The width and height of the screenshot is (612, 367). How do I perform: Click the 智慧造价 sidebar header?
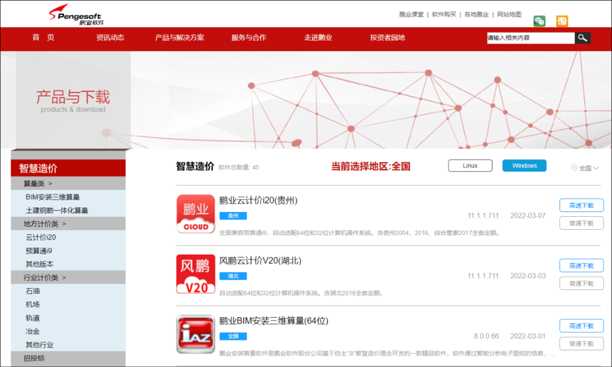pyautogui.click(x=69, y=168)
